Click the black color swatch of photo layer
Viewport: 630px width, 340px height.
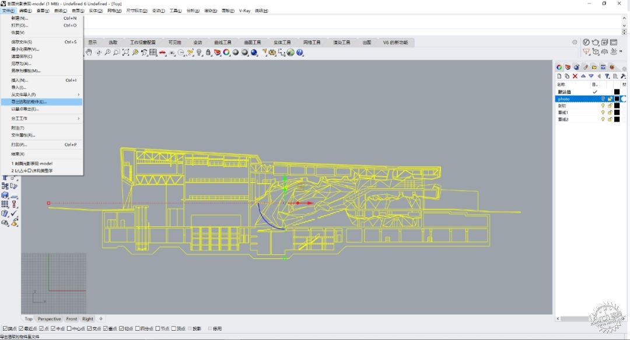click(617, 99)
